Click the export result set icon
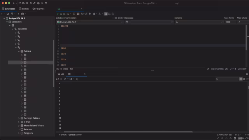The width and height of the screenshot is (249, 140). (65, 79)
